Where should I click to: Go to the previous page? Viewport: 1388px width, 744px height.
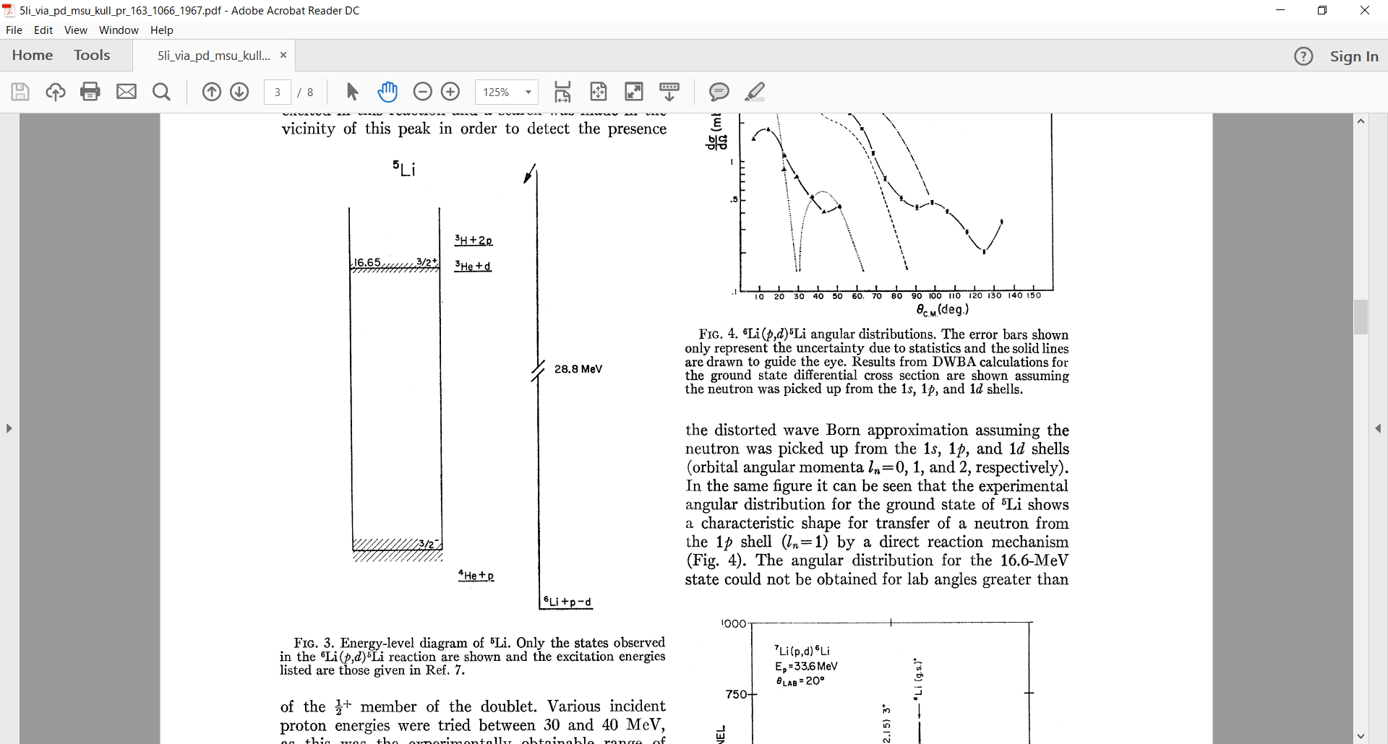[211, 92]
